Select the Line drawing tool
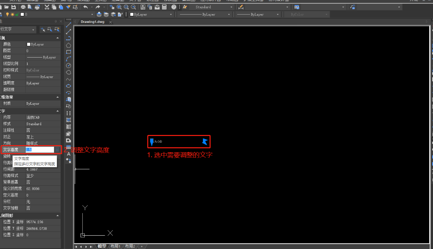Viewport: 433px width, 249px height. (x=68, y=25)
